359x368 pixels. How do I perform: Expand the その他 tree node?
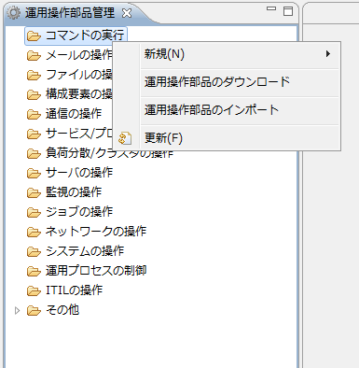tap(17, 310)
